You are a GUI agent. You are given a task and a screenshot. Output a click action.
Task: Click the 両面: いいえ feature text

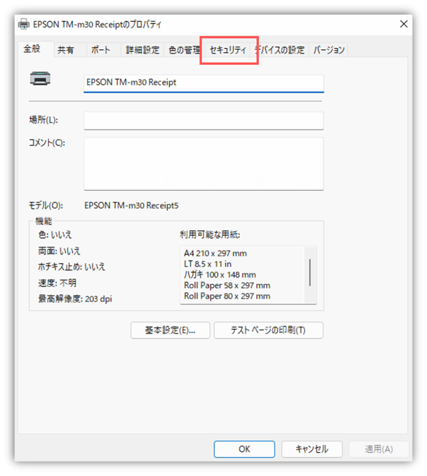point(59,251)
